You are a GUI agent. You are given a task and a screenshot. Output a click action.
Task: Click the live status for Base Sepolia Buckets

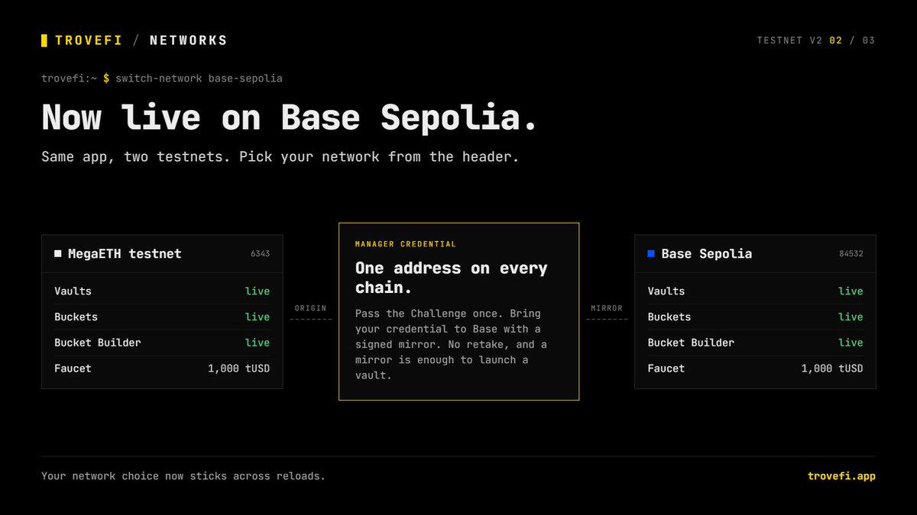[x=851, y=317]
